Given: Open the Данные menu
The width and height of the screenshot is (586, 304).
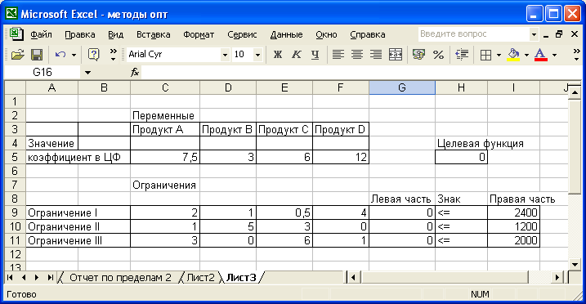Looking at the screenshot, I should point(286,35).
